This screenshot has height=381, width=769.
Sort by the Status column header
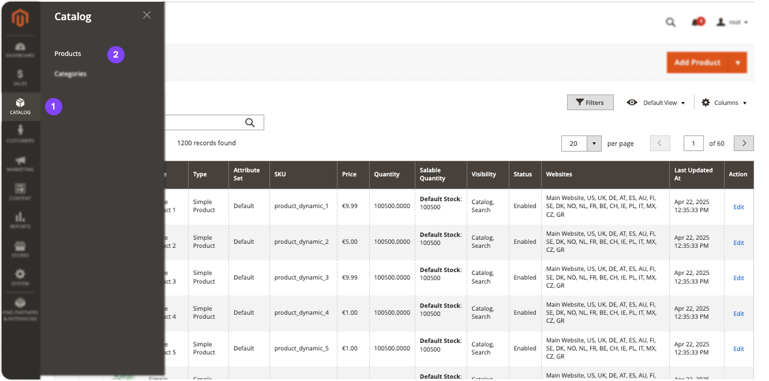tap(525, 175)
